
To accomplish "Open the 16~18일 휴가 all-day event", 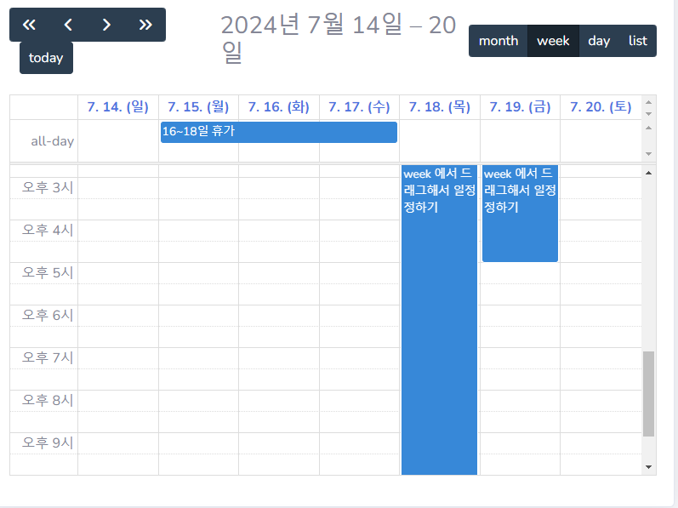I will pos(279,132).
